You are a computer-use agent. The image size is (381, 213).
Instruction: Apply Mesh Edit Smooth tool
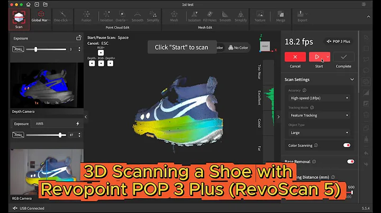click(x=225, y=16)
